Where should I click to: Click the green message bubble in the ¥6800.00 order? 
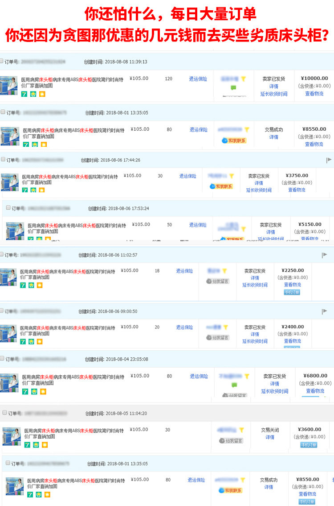234,385
